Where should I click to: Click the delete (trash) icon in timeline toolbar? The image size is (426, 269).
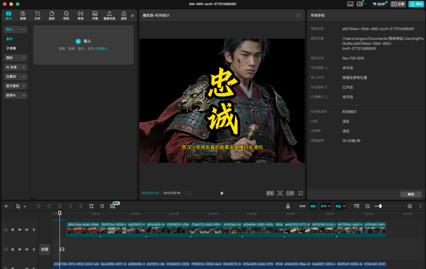[x=91, y=206]
